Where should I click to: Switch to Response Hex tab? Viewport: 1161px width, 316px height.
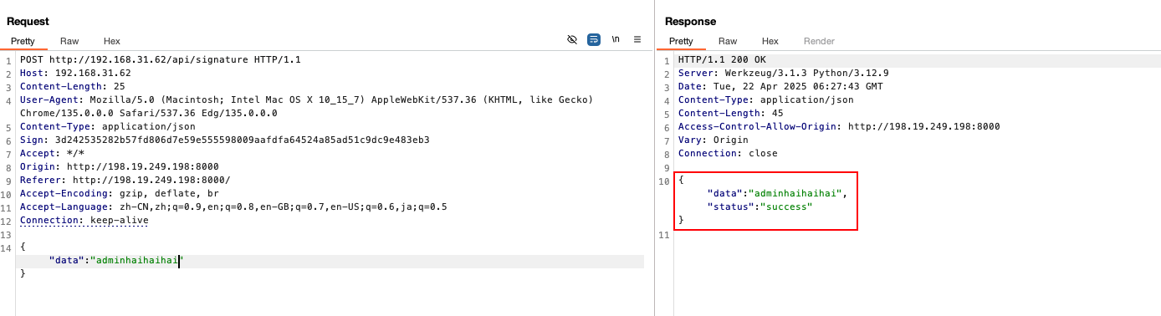point(770,41)
